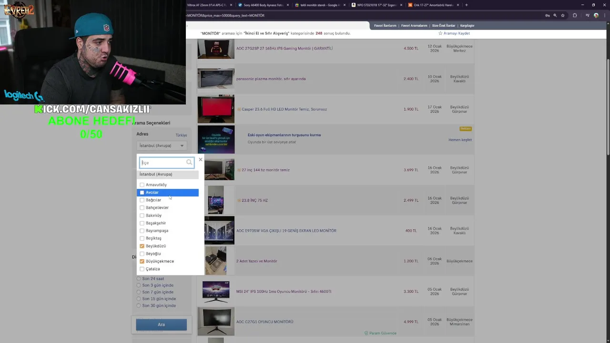Open Size Özel İlanlar menu
This screenshot has height=343, width=610.
(x=444, y=26)
